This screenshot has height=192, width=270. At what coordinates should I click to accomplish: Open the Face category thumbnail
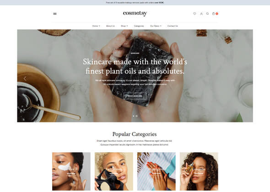[71, 171]
